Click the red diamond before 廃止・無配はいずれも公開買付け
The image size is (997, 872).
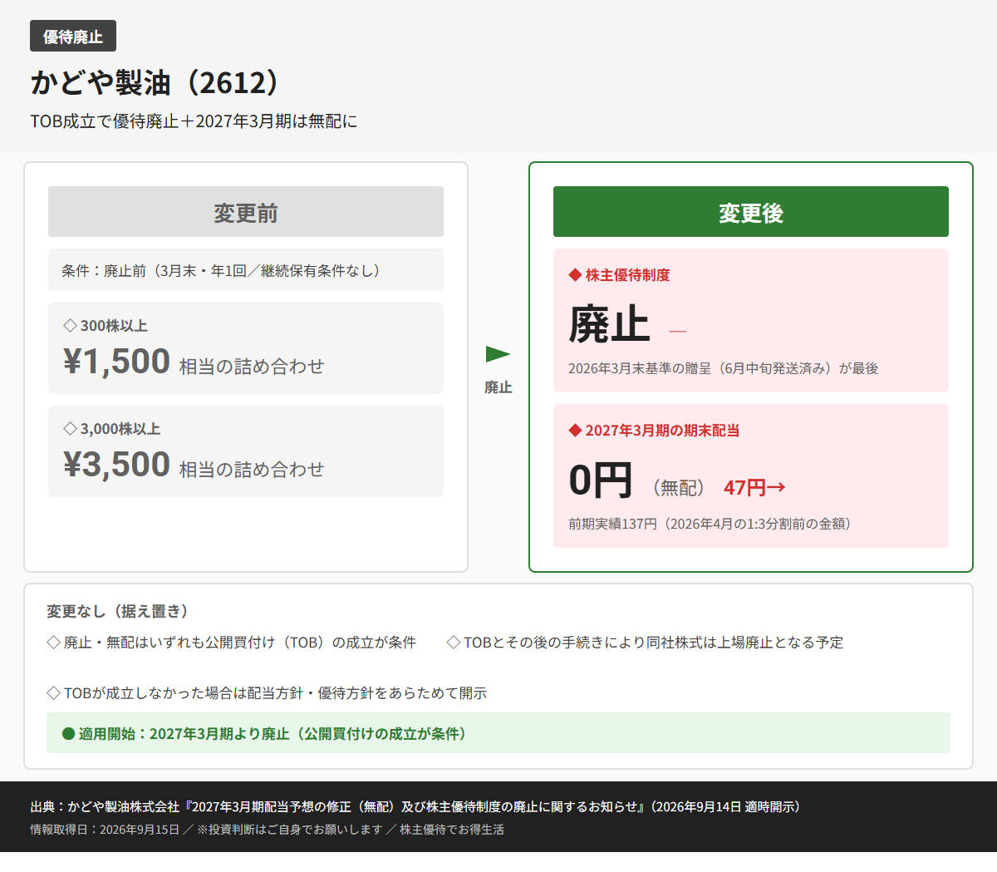pyautogui.click(x=53, y=643)
